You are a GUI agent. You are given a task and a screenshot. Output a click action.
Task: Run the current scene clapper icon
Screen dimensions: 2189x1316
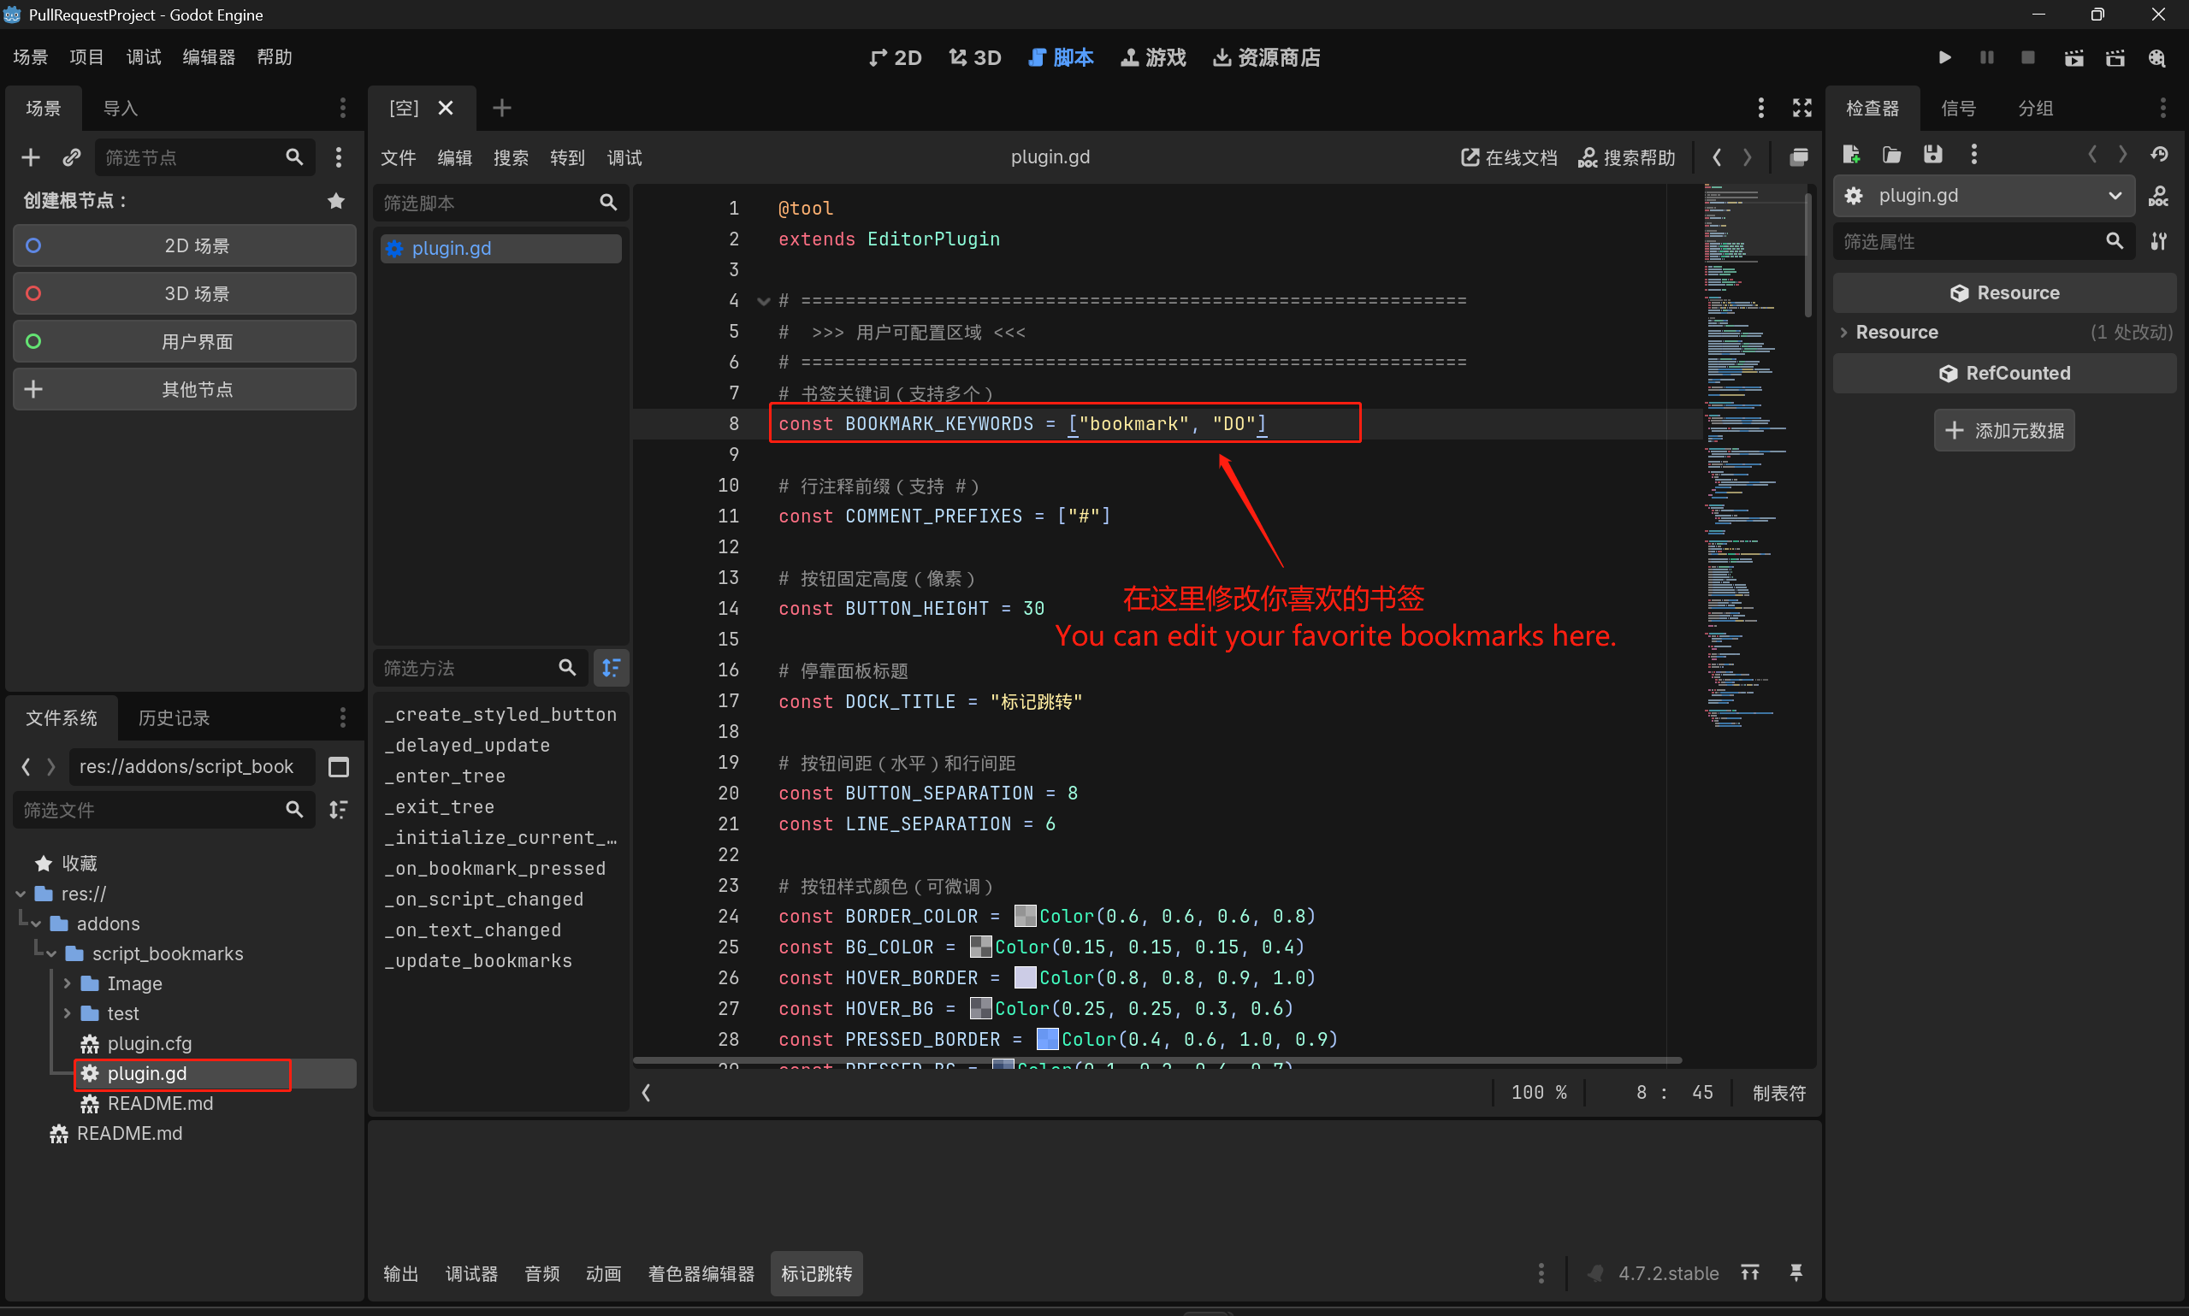(x=2074, y=57)
